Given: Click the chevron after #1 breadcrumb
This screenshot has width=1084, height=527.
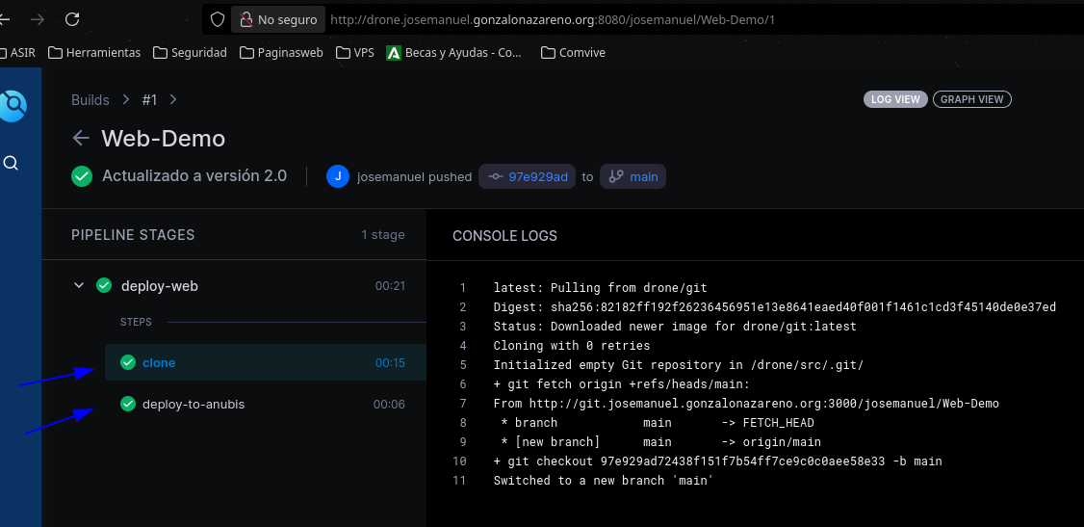Looking at the screenshot, I should [x=173, y=99].
